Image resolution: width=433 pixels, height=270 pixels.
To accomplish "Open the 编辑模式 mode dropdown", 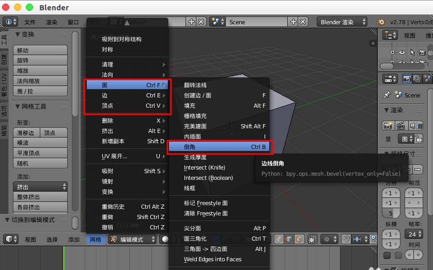I will pos(132,239).
